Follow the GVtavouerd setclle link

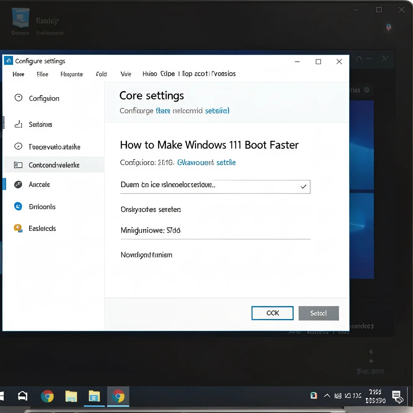pyautogui.click(x=206, y=163)
